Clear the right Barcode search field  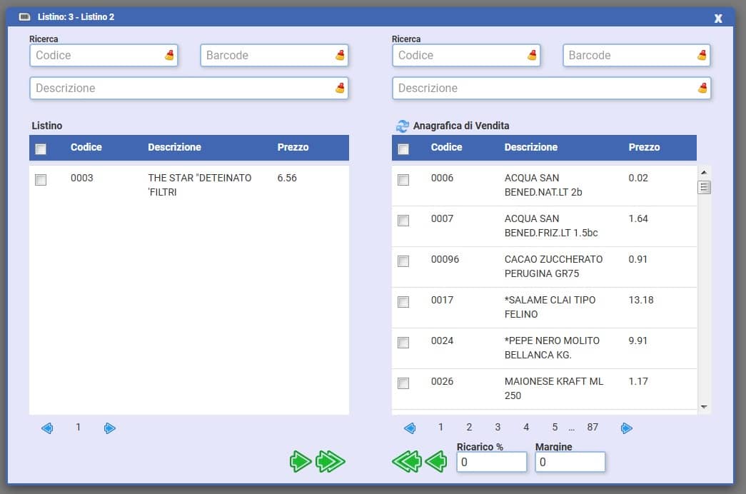point(702,55)
